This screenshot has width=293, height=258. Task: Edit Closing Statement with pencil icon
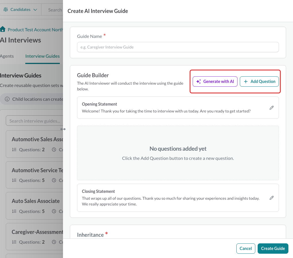[x=272, y=198]
